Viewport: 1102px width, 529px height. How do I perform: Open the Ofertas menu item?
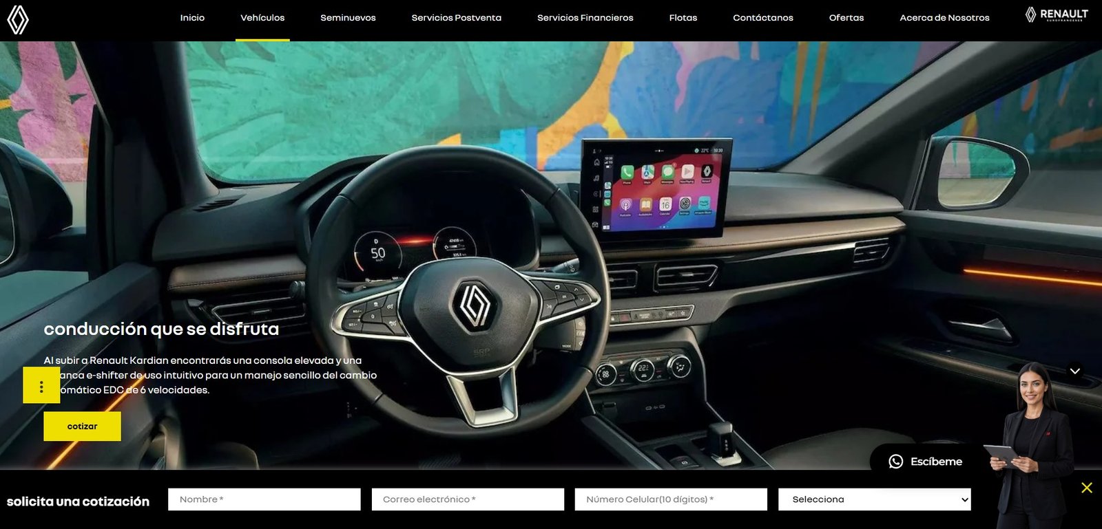[x=846, y=18]
